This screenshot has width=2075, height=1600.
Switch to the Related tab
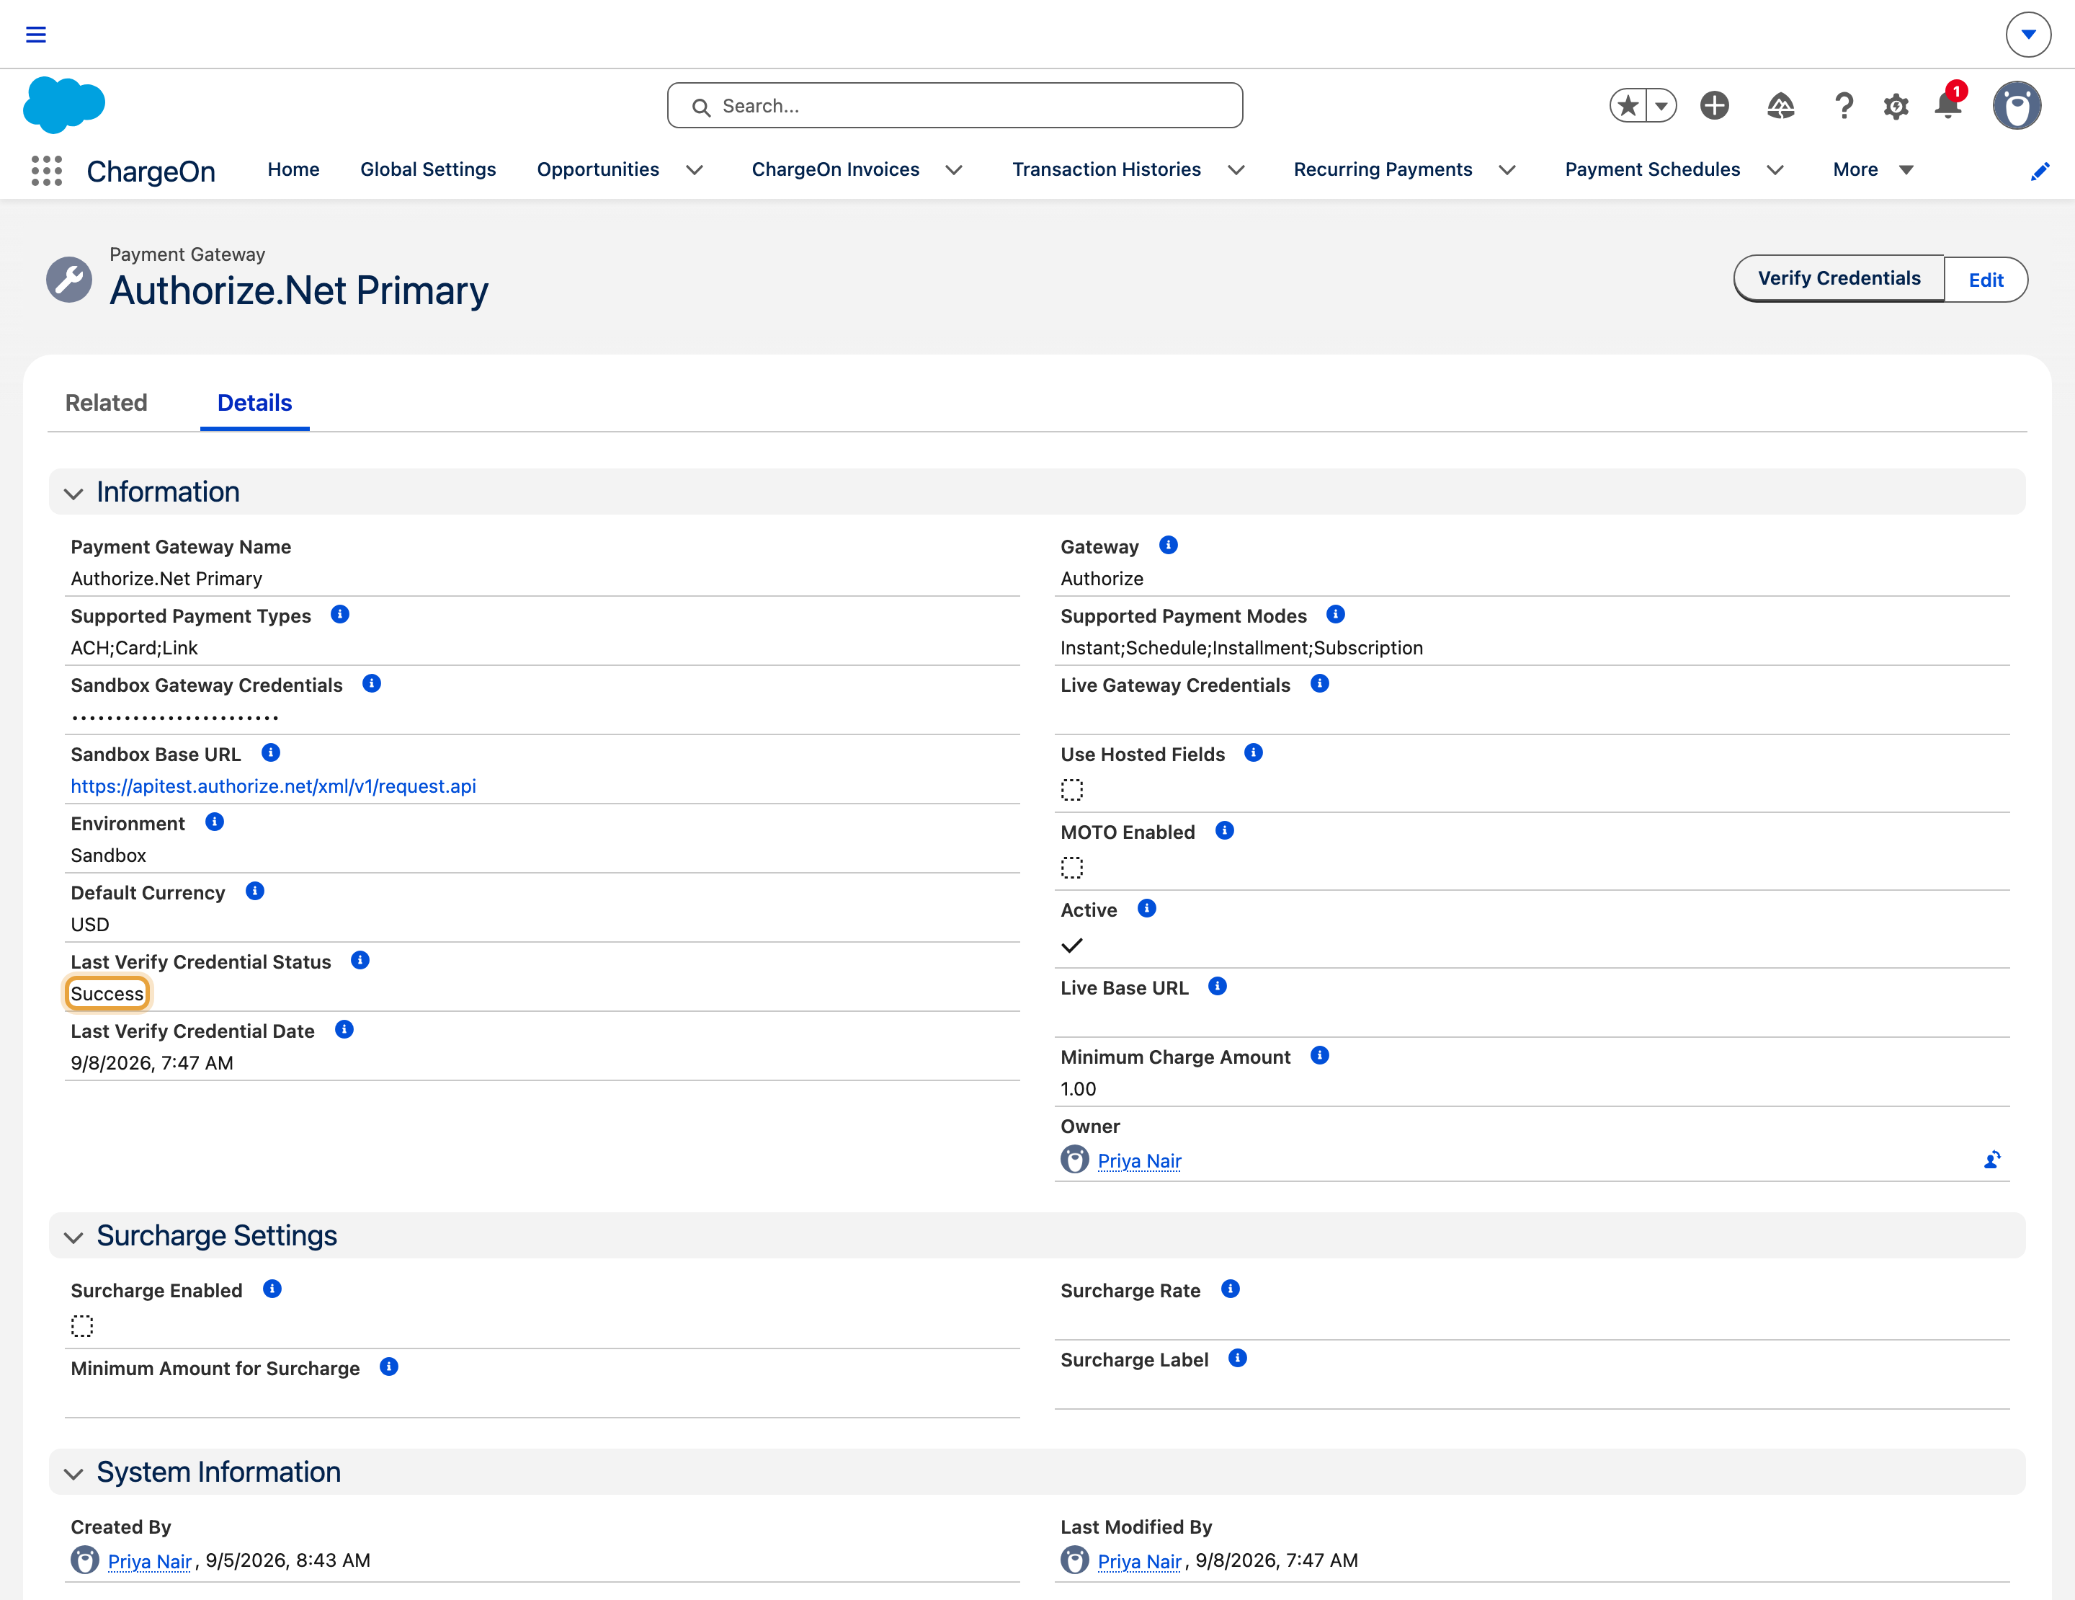pyautogui.click(x=107, y=403)
